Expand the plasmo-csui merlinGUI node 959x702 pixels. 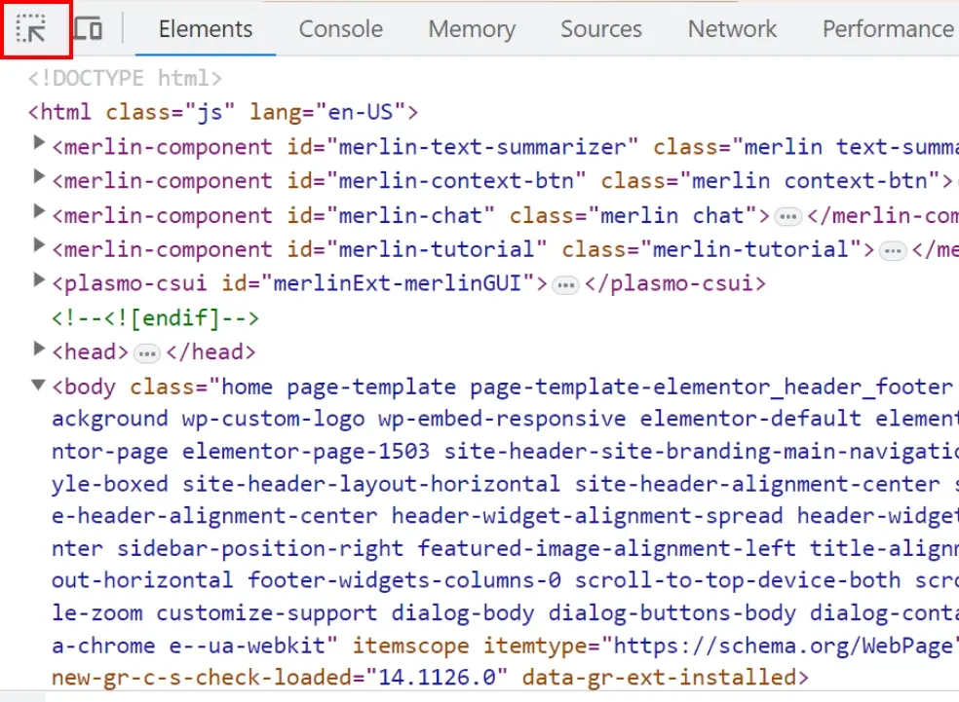coord(39,279)
